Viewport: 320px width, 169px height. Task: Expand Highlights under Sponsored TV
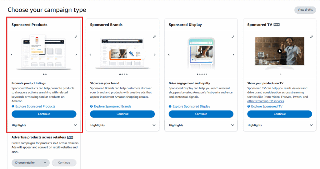point(311,125)
